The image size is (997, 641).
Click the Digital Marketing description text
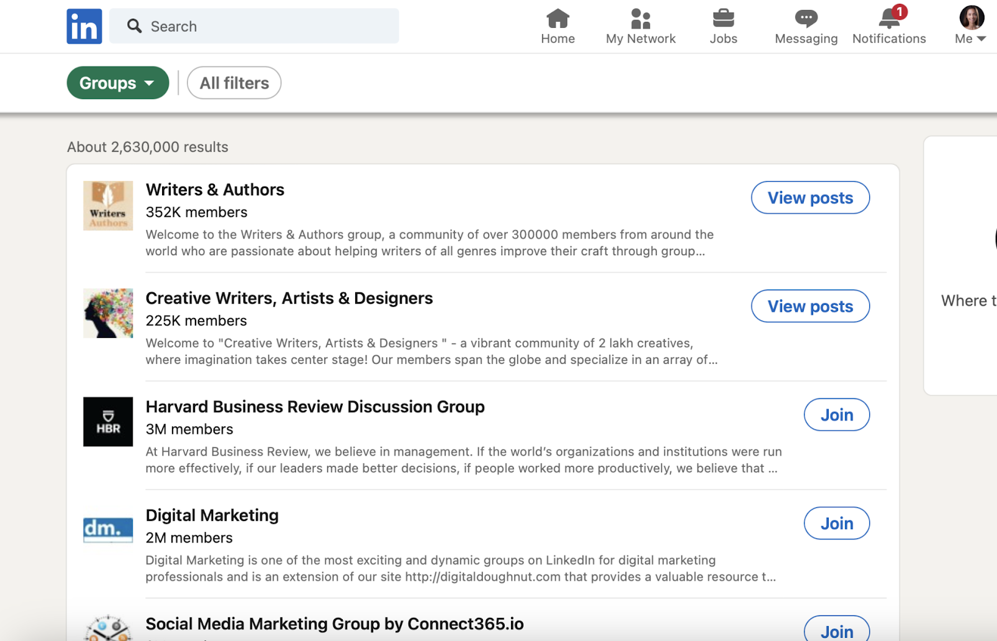coord(461,568)
